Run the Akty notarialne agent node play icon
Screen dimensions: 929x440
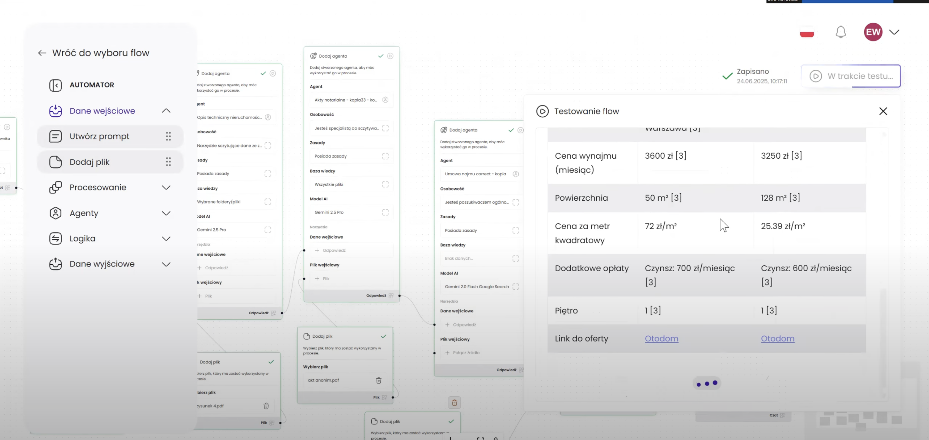(x=390, y=56)
